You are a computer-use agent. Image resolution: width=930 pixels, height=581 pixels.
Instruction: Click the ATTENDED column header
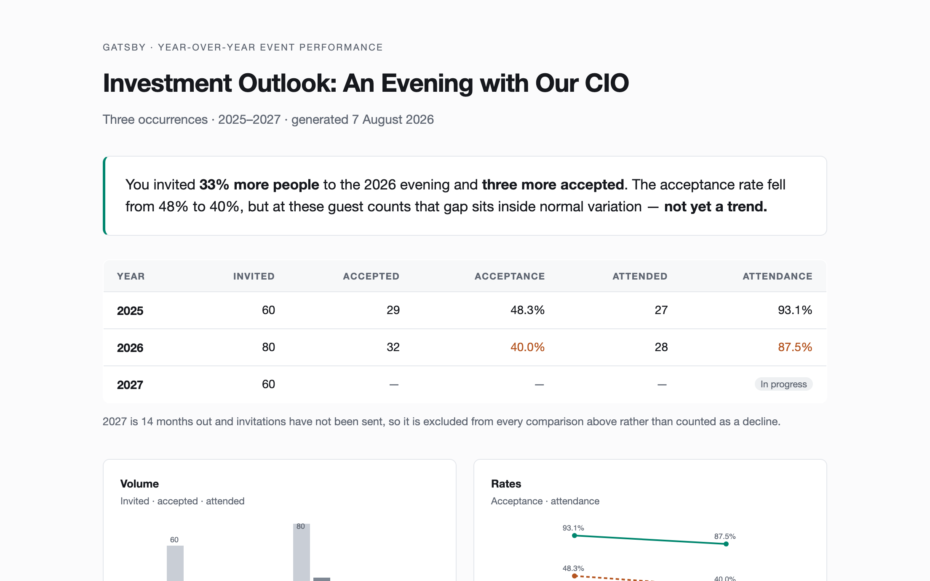(x=640, y=276)
